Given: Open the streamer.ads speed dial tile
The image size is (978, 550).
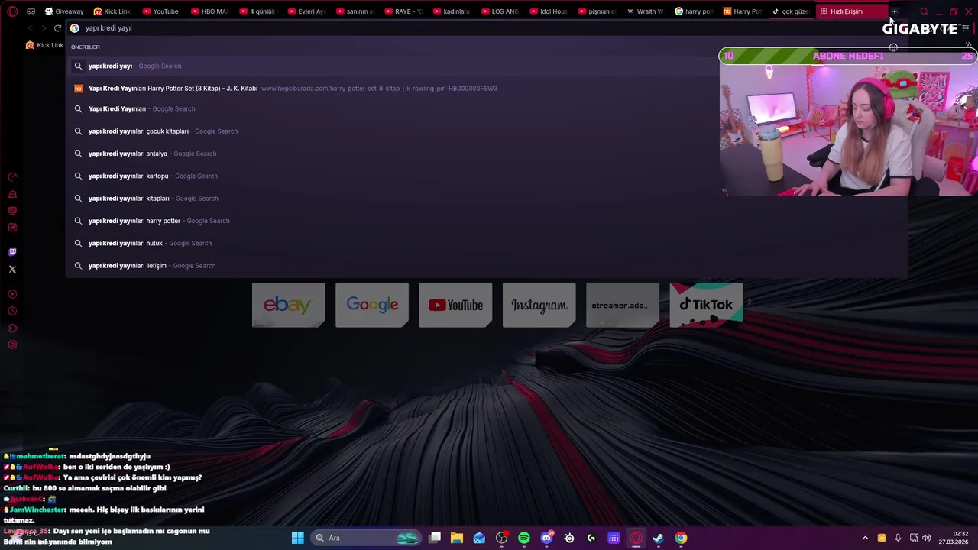Looking at the screenshot, I should click(623, 305).
